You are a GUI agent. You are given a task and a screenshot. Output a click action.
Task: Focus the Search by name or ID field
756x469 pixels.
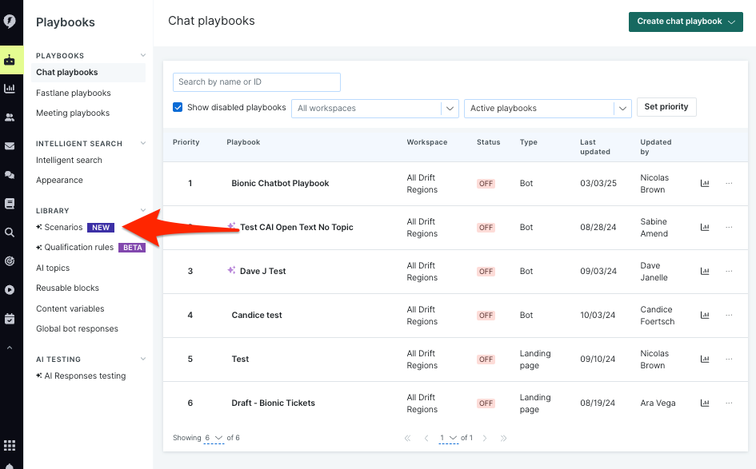coord(257,81)
